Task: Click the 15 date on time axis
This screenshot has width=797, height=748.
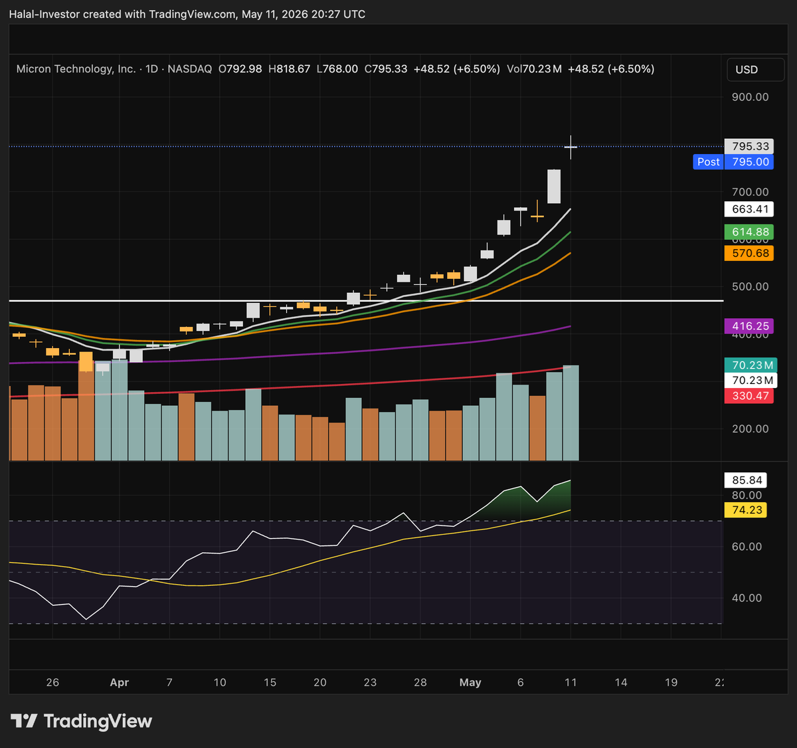Action: 270,683
